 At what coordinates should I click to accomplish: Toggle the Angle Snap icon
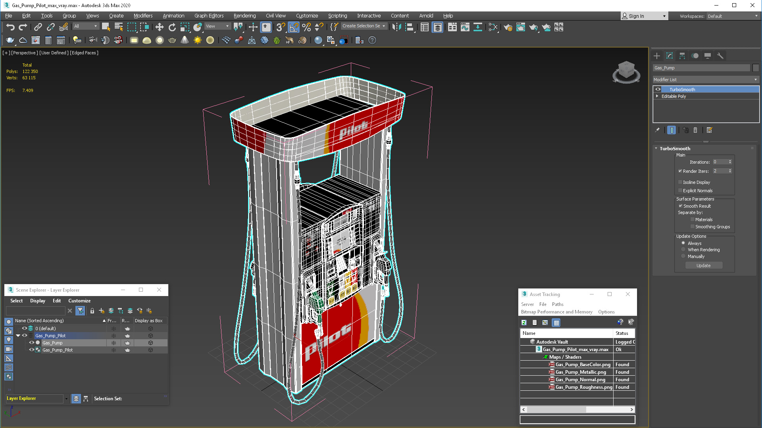(x=294, y=27)
